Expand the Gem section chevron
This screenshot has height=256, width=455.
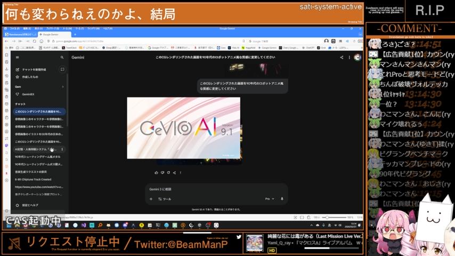[x=63, y=86]
